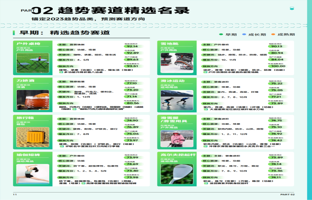The image size is (312, 200).
Task: Click the orange 成熟期 legend dot
Action: [272, 34]
